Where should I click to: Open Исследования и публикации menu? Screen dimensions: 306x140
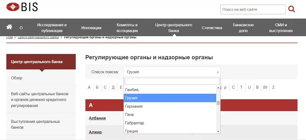(x=52, y=28)
